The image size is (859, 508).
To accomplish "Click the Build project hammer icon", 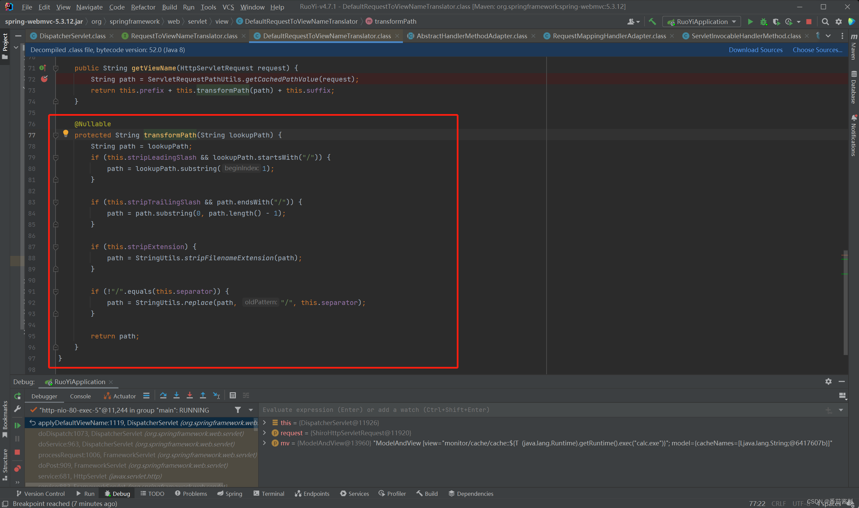I will click(652, 22).
